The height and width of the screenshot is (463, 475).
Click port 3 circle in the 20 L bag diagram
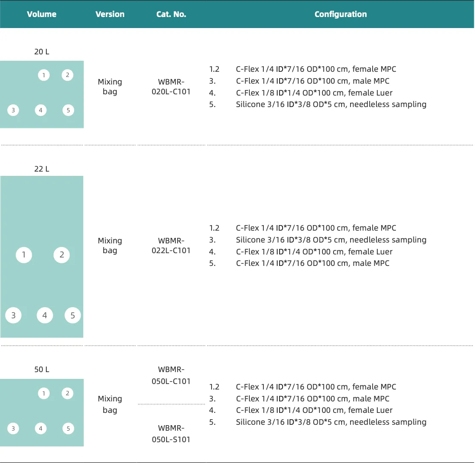(13, 110)
